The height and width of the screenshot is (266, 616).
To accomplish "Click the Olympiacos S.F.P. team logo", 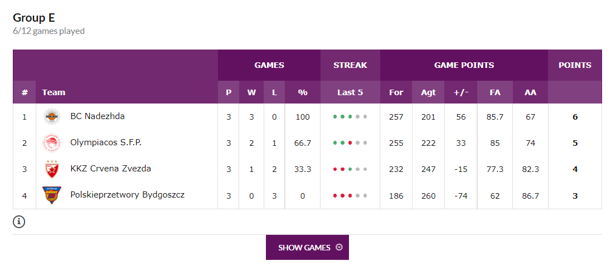I will 51,143.
